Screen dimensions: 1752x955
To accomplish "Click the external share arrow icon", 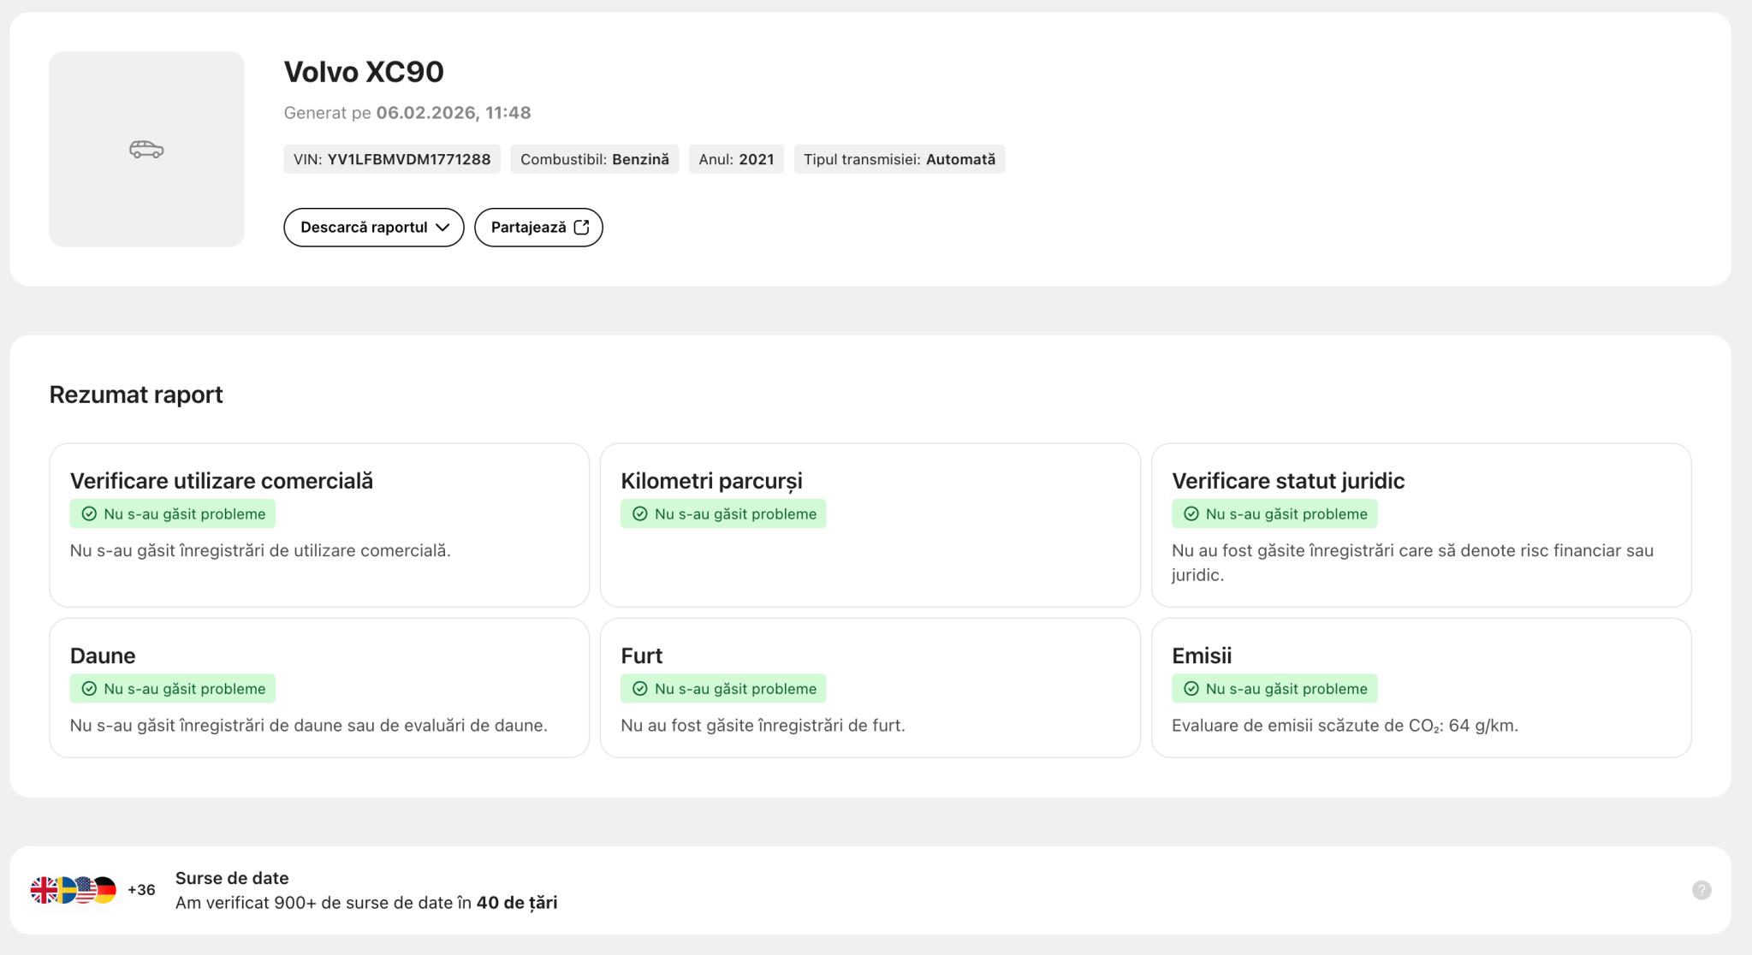I will click(582, 228).
